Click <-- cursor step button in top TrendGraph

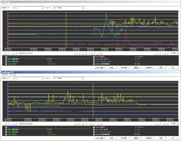(x=84, y=53)
